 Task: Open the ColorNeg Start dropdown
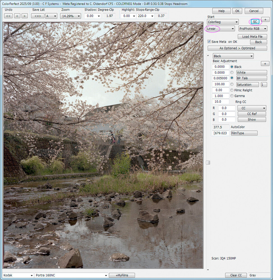[222, 22]
